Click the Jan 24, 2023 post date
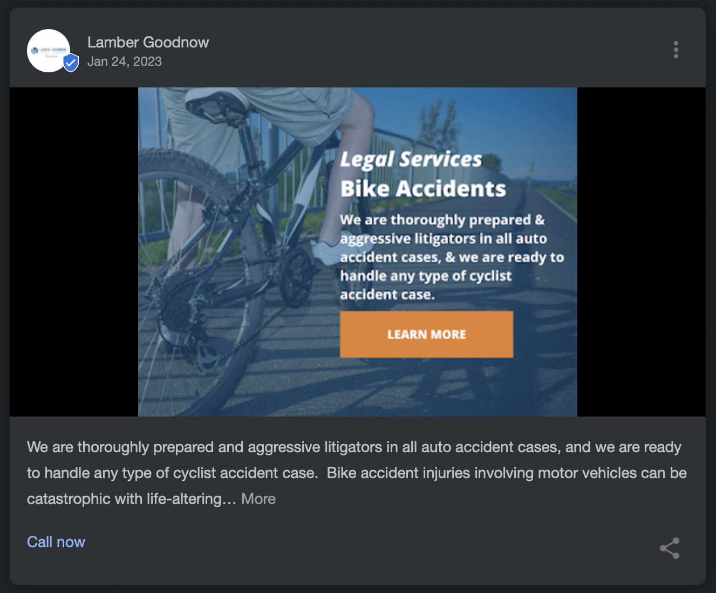Screen dimensions: 716x593 pos(125,62)
